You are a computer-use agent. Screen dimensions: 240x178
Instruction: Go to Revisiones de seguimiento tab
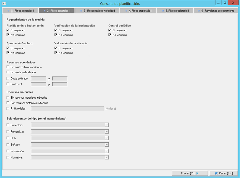[215, 11]
